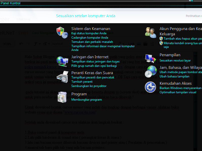Open Tampilkan peranti dan pencetak
Image resolution: width=202 pixels, height=151 pixels.
click(93, 77)
